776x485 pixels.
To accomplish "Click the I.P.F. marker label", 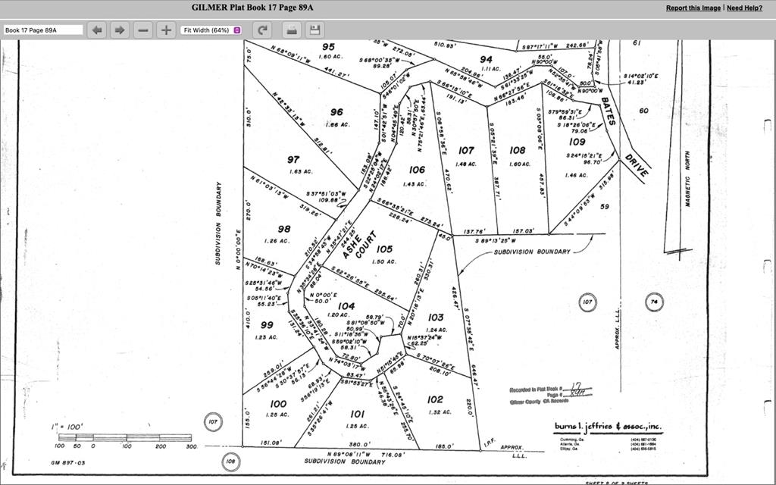I will pos(491,444).
